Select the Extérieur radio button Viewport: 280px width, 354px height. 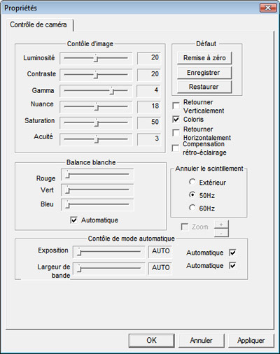(x=192, y=182)
